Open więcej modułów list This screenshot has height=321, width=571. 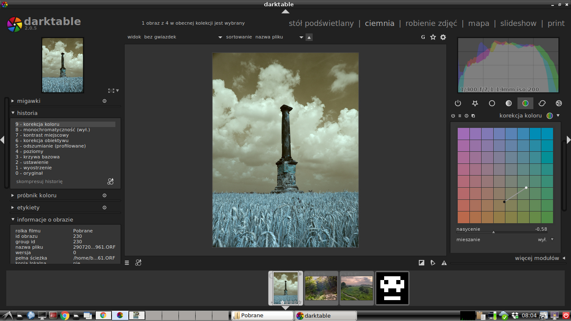[x=537, y=258]
